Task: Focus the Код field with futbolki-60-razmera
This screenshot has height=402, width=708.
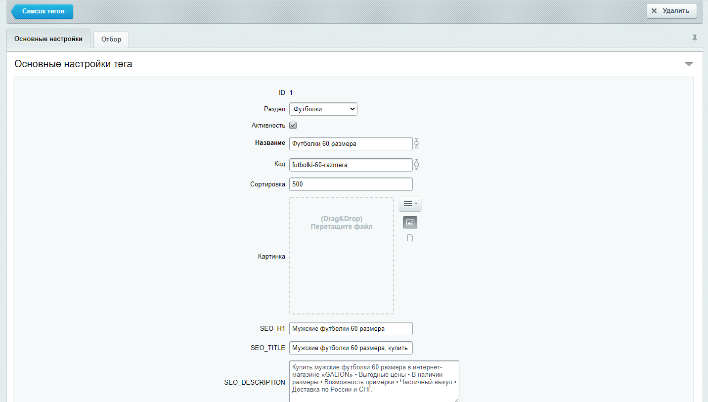Action: click(x=351, y=165)
